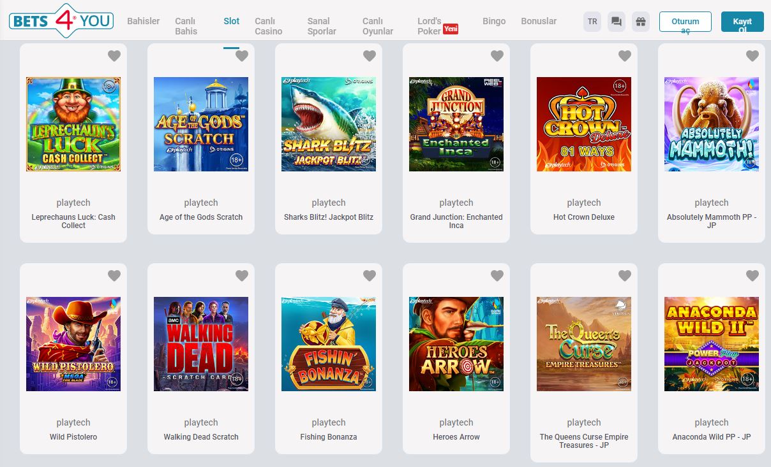
Task: Open the live chat icon
Action: (617, 22)
